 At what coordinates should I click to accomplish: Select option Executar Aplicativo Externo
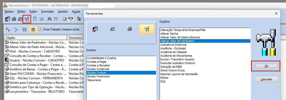[x=205, y=63]
